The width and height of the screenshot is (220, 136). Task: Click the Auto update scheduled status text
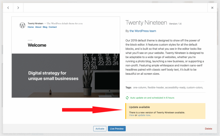152,98
